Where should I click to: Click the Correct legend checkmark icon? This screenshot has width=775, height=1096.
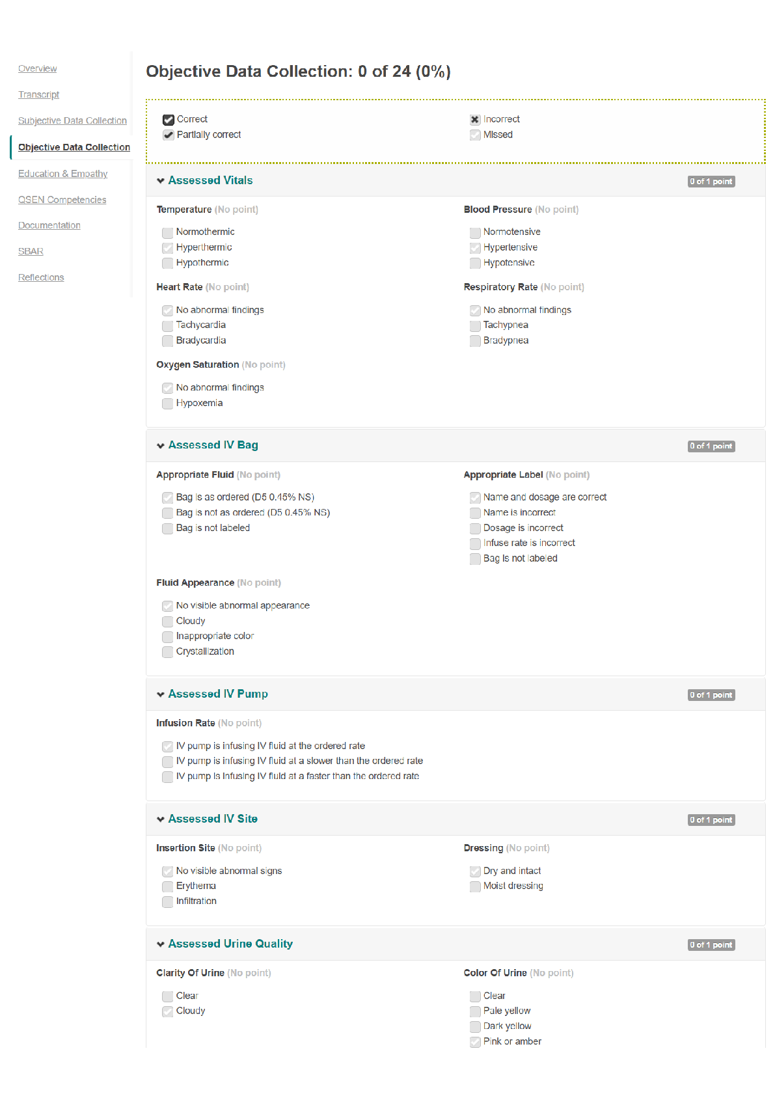168,120
